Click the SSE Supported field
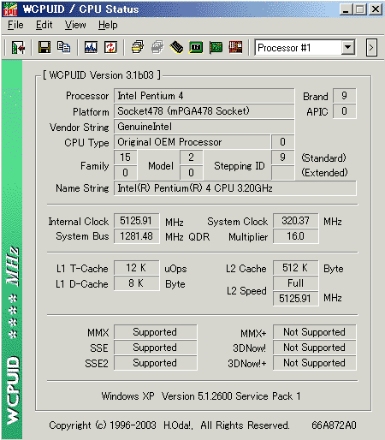 tap(155, 348)
